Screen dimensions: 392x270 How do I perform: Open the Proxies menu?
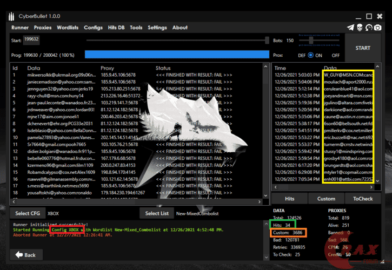coord(43,28)
